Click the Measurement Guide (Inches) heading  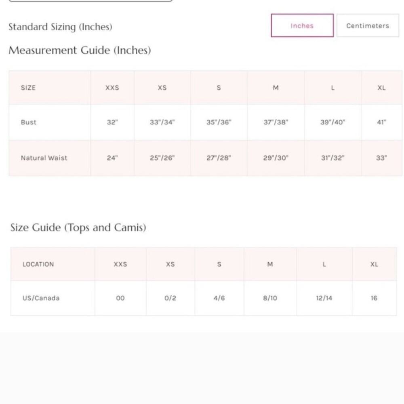[80, 50]
